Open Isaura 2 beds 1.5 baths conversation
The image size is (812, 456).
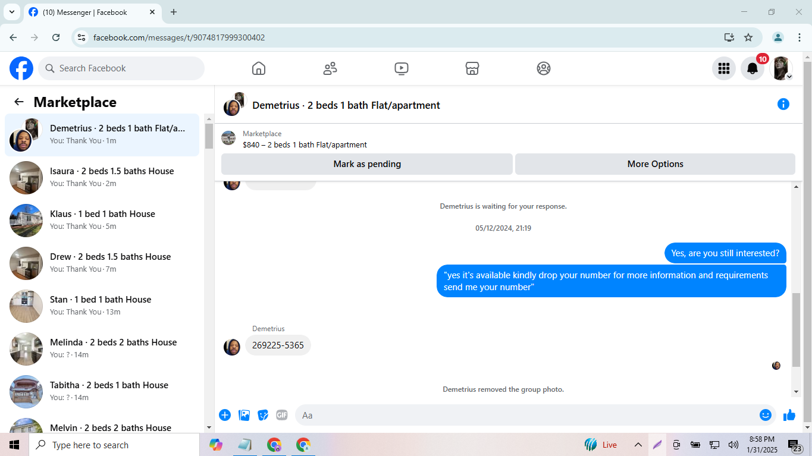(x=102, y=178)
